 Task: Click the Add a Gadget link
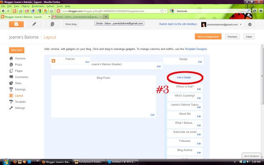[185, 78]
